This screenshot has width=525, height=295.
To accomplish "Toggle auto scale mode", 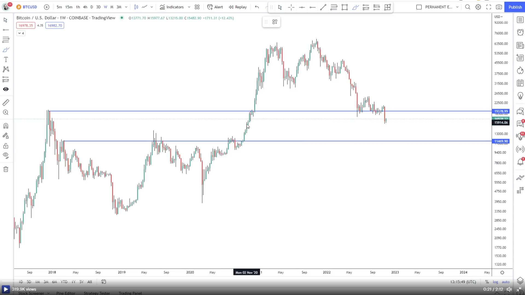I will (x=506, y=282).
